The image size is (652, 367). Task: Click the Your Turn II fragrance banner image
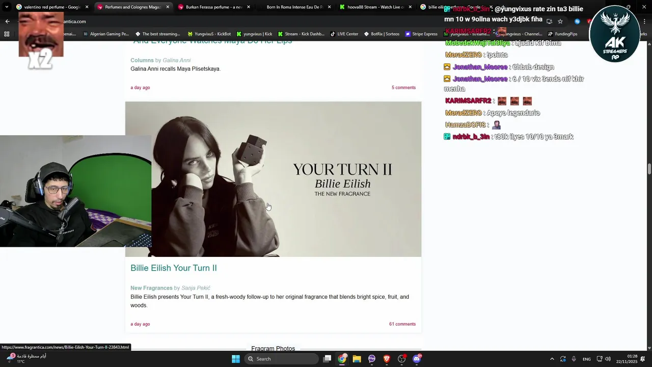(x=273, y=179)
